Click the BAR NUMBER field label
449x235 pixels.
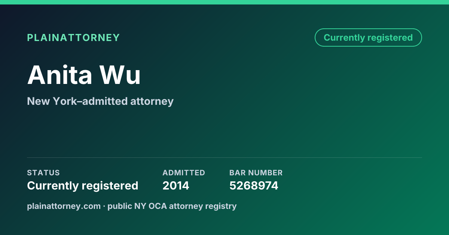[x=256, y=173]
